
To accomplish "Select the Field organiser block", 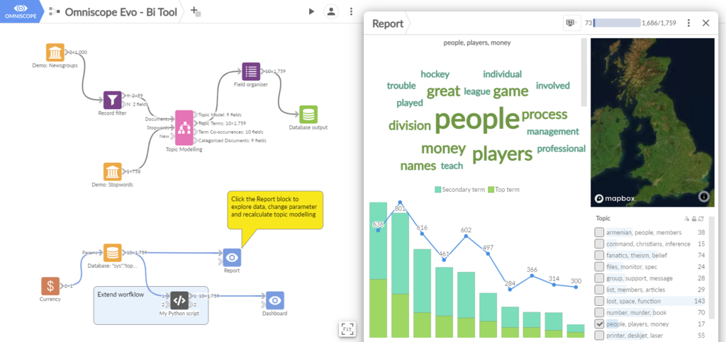I will coord(251,72).
